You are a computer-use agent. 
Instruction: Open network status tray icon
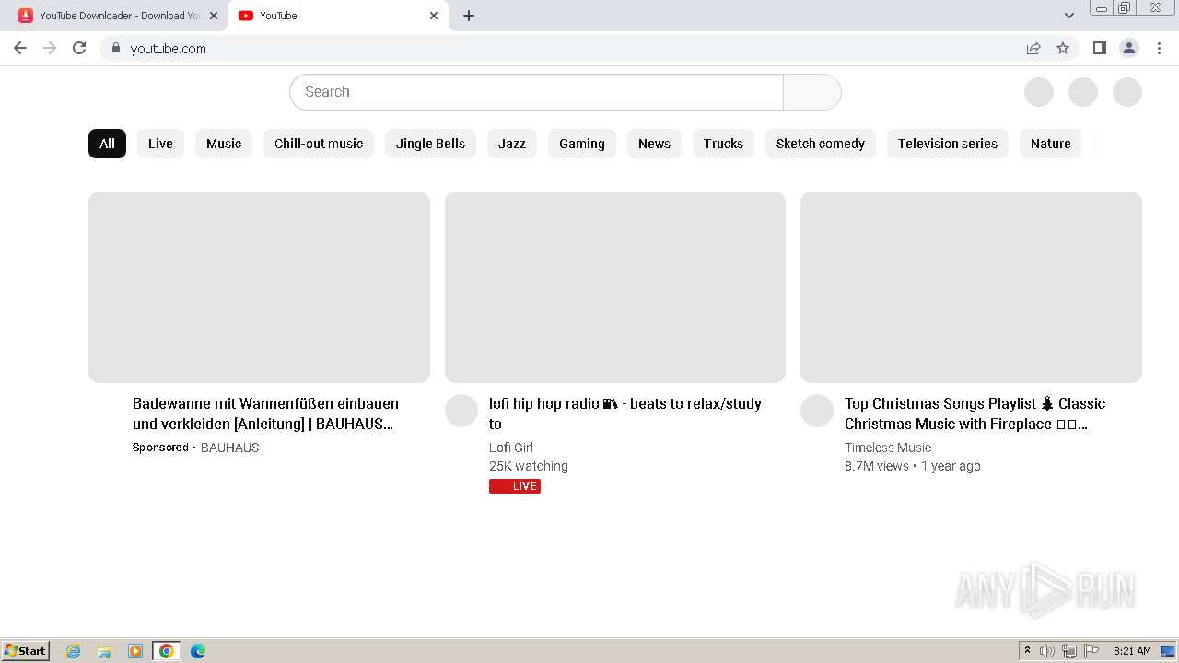(1069, 651)
